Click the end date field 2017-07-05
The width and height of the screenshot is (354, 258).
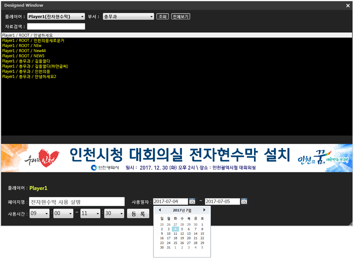[x=222, y=201]
